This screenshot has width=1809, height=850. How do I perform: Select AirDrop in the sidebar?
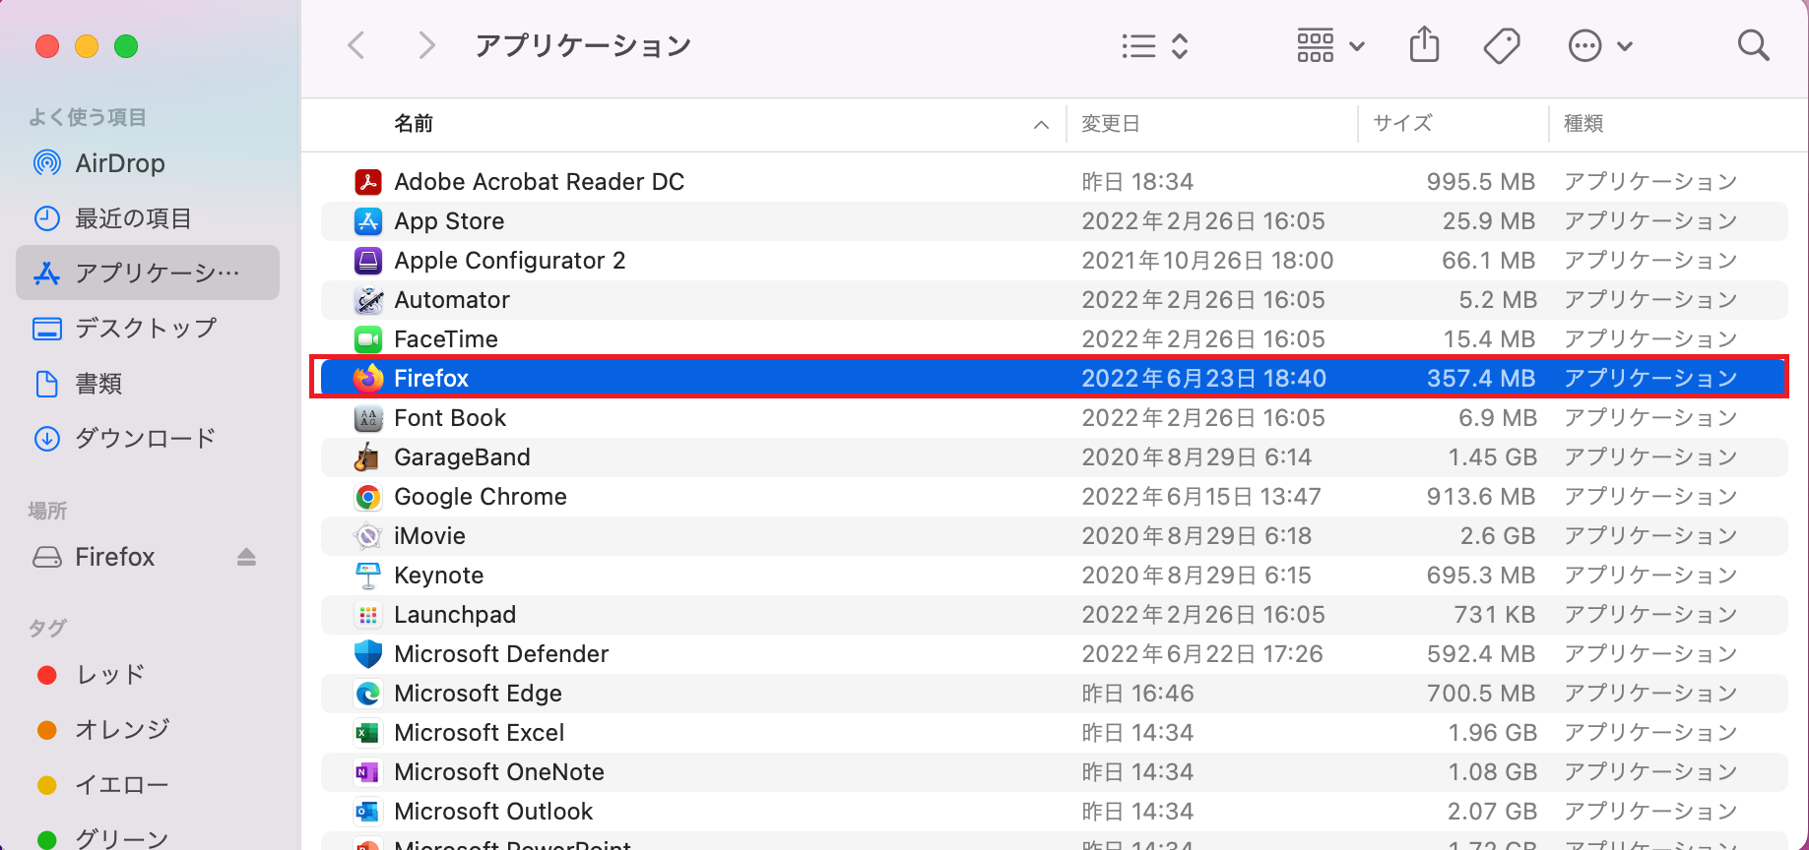[148, 163]
